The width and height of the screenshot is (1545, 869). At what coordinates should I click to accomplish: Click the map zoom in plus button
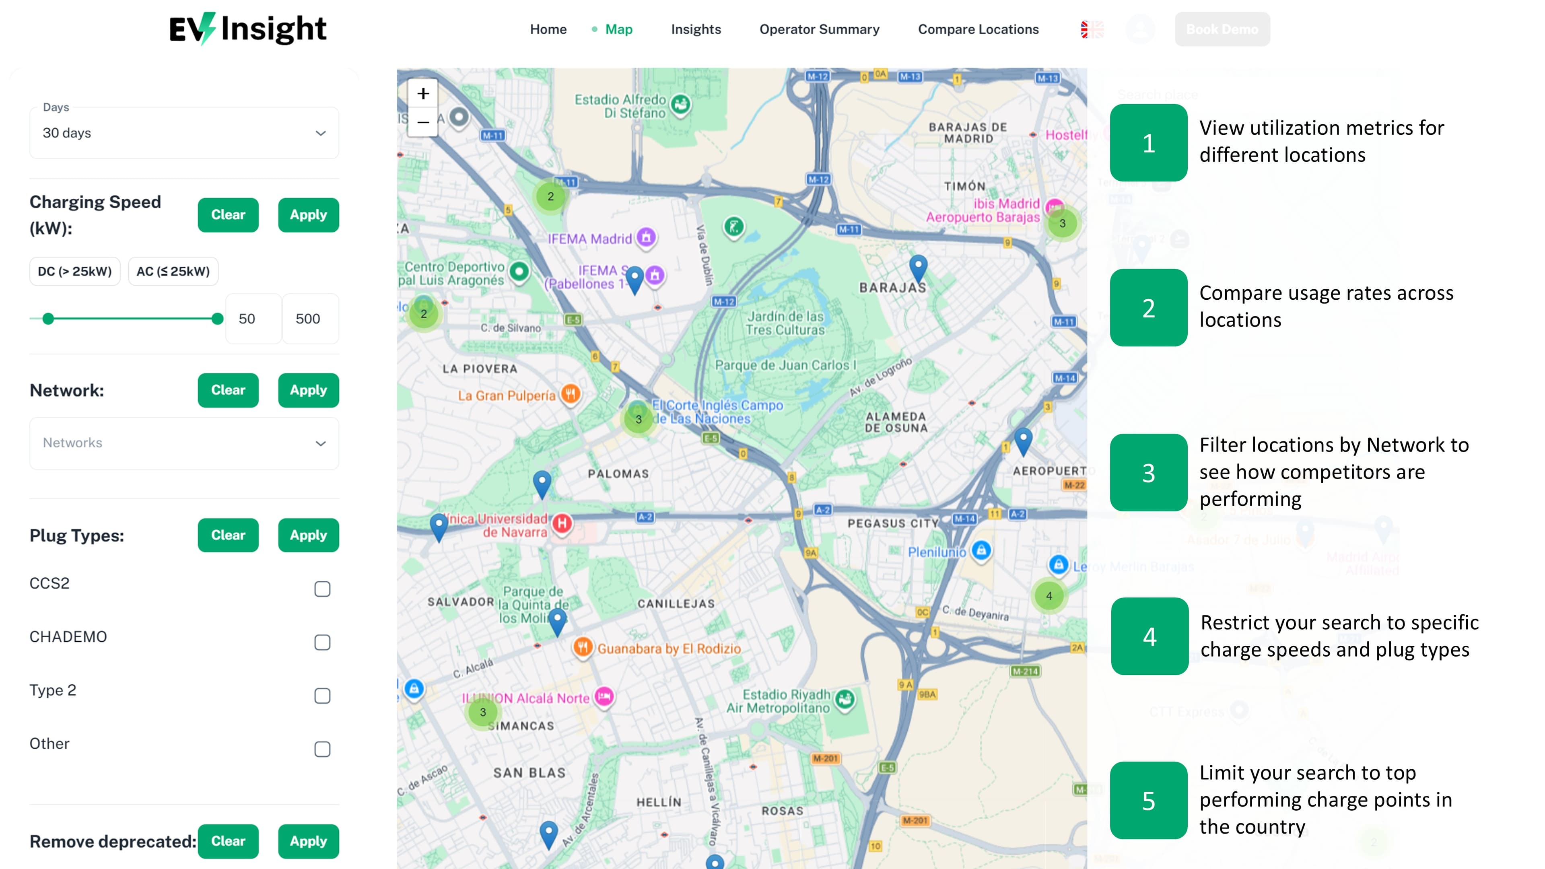423,94
